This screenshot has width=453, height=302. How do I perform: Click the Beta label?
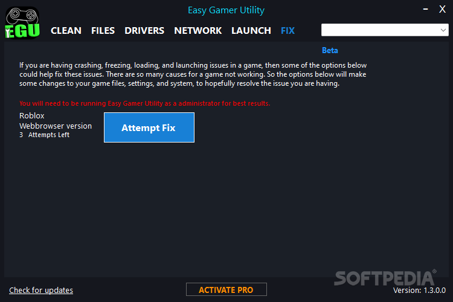coord(330,50)
